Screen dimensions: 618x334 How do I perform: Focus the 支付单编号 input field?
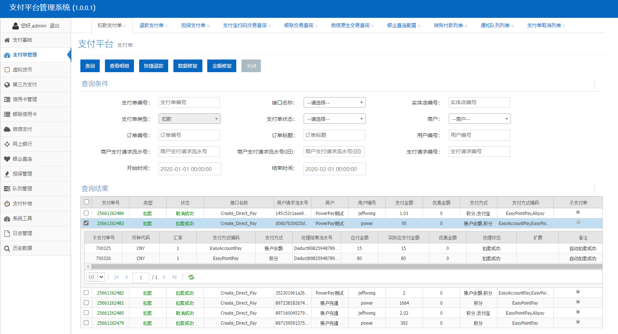(x=189, y=102)
